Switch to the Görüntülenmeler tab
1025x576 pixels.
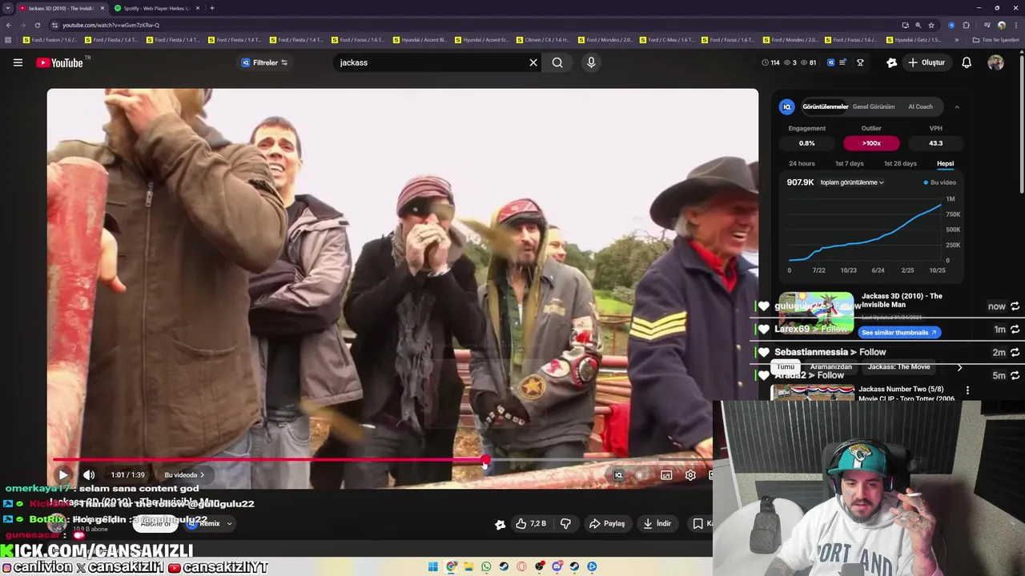tap(825, 106)
